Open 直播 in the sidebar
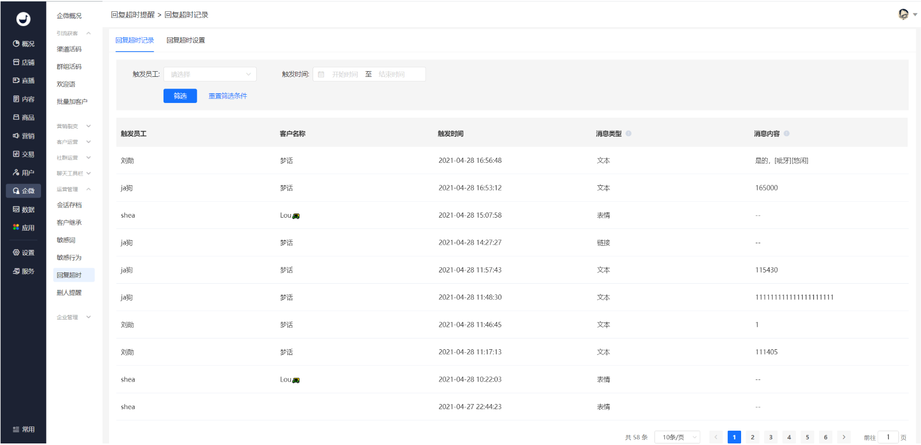Screen dimensions: 921x445 click(x=24, y=81)
